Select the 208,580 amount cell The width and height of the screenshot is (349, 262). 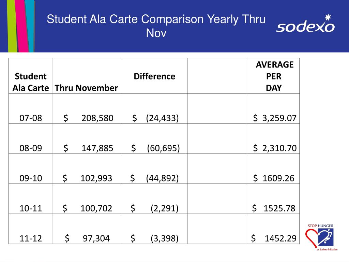[87, 109]
